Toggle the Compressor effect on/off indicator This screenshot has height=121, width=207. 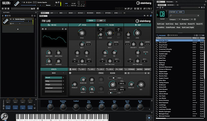click(x=63, y=88)
